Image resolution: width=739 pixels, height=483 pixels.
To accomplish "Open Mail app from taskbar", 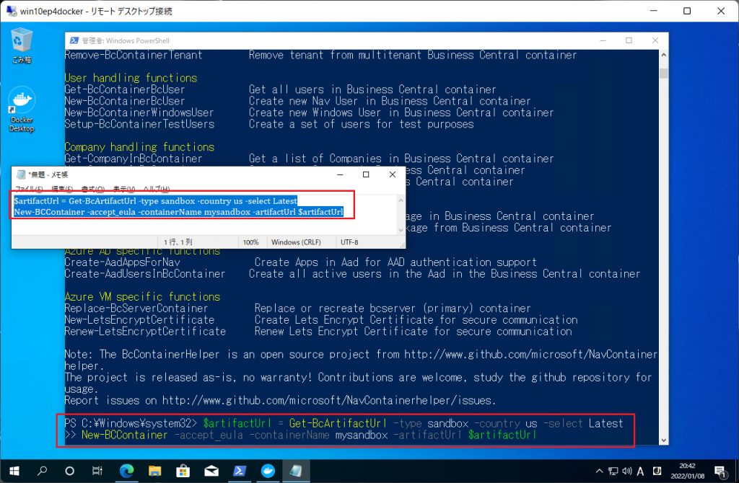I will [211, 471].
